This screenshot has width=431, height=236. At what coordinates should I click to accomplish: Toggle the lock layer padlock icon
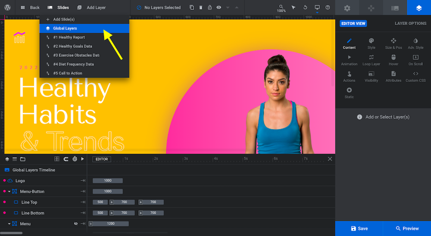[x=210, y=7]
